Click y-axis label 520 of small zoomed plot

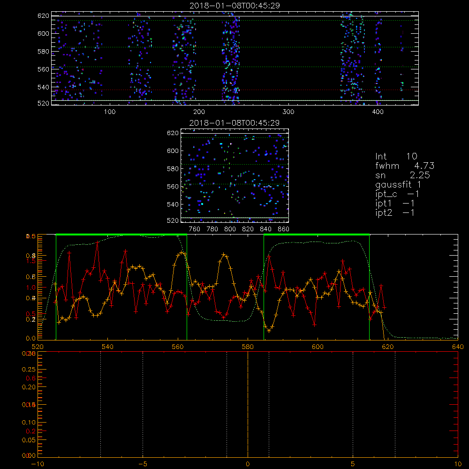[x=173, y=220]
